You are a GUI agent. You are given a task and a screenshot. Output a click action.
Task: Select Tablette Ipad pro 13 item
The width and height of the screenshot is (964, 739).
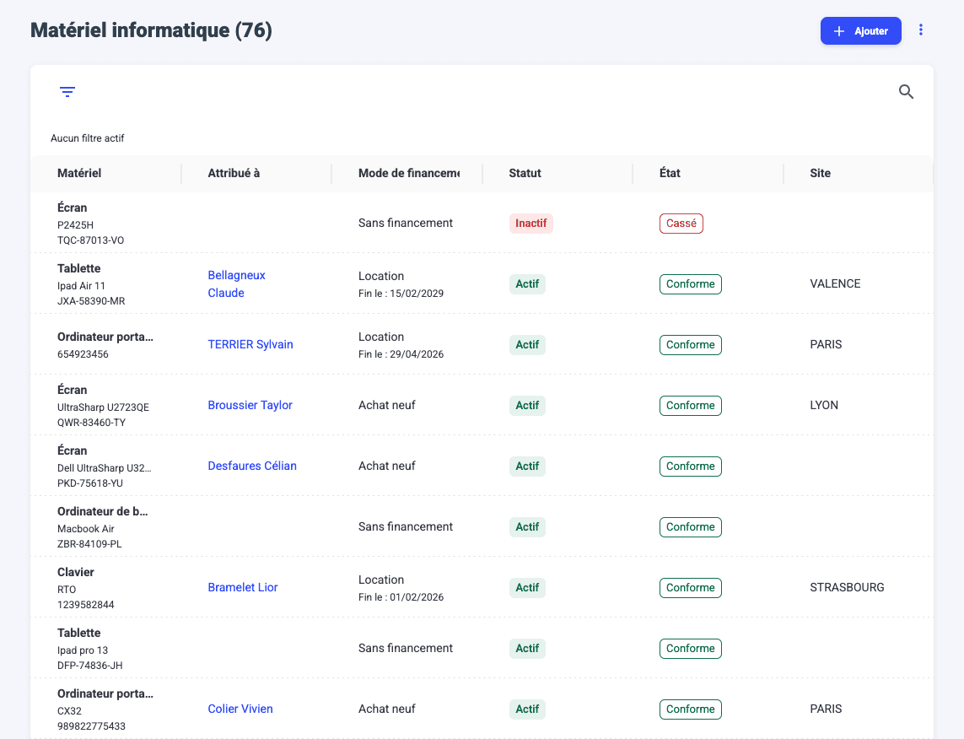[x=89, y=649]
